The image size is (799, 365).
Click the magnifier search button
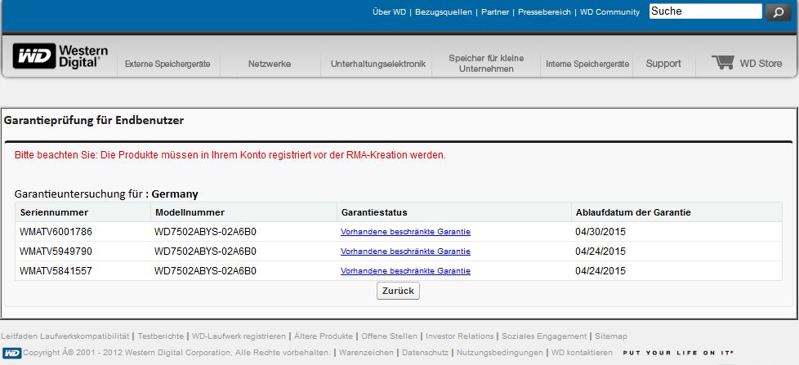[778, 12]
